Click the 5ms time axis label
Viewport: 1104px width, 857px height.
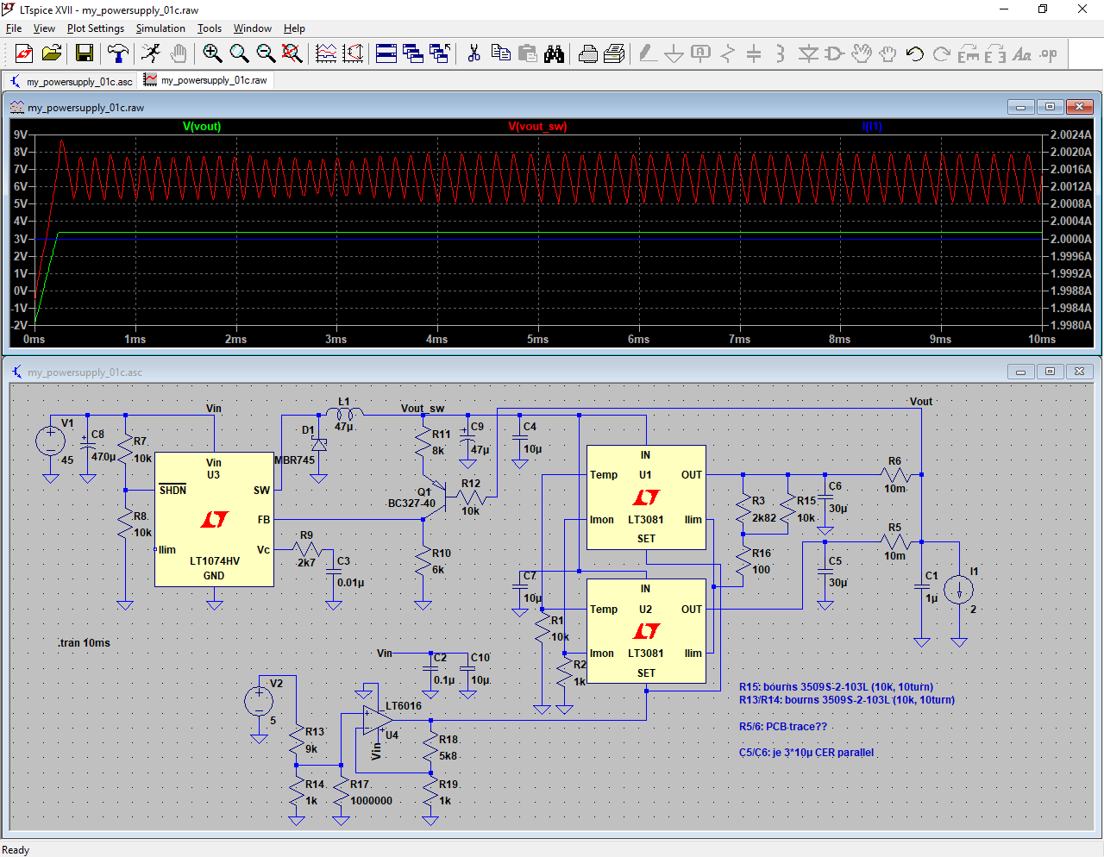pos(537,340)
